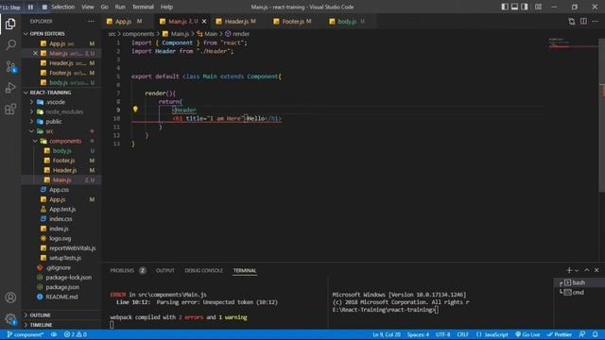Toggle panel layout icon in title bar
The height and width of the screenshot is (340, 605).
click(x=514, y=7)
